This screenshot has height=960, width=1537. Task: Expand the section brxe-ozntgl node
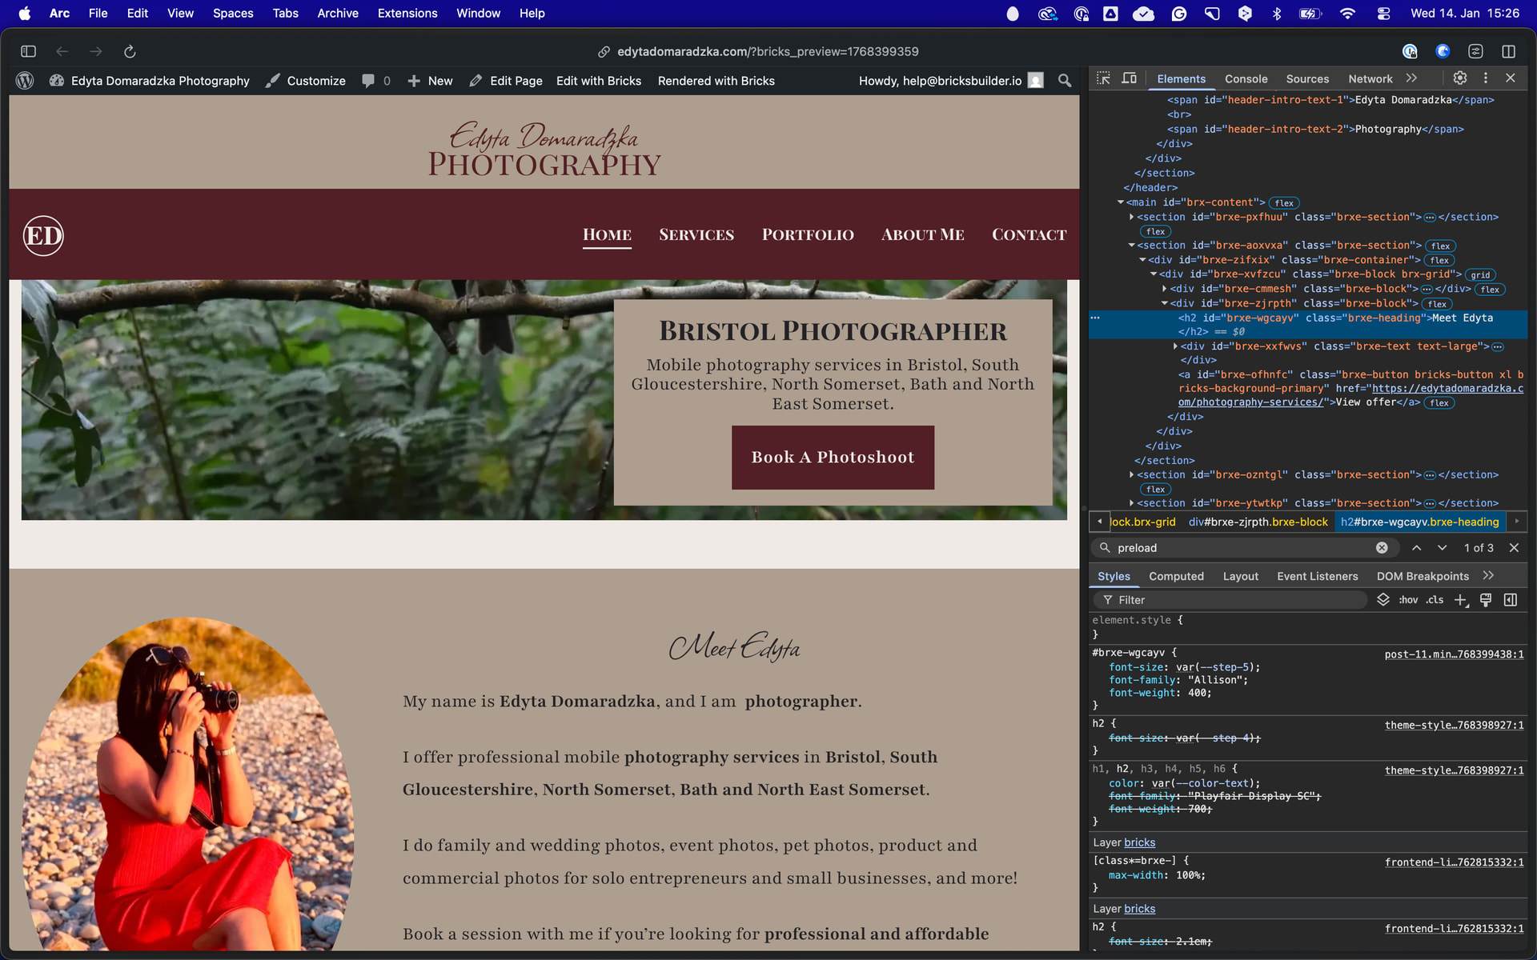coord(1132,474)
